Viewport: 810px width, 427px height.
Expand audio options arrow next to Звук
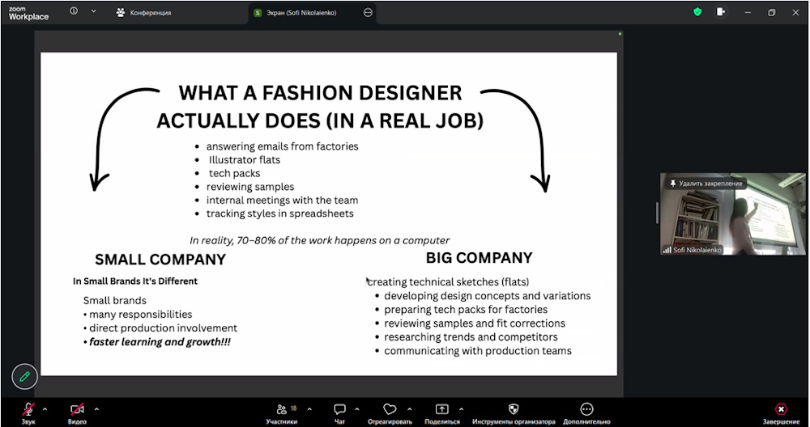[45, 408]
